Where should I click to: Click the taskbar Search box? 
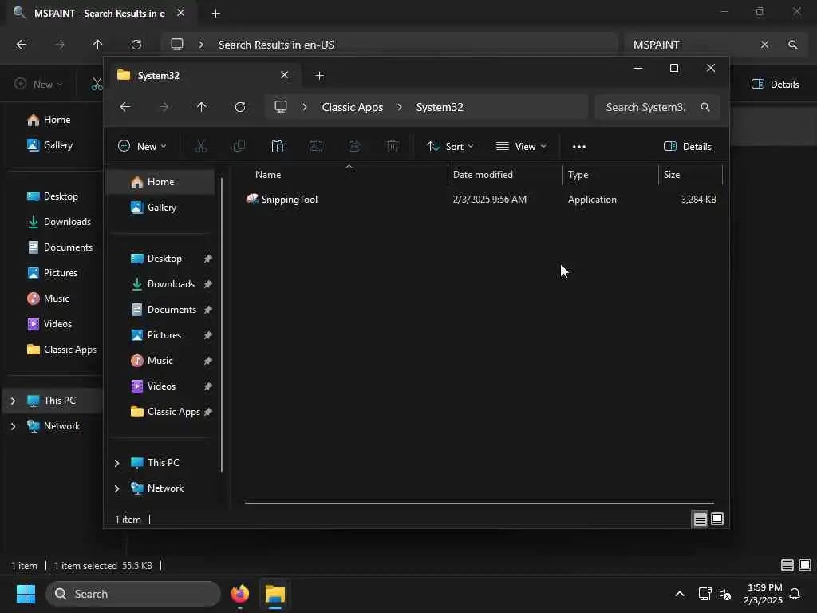tap(133, 594)
